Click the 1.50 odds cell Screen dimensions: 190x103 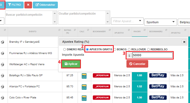point(140,98)
